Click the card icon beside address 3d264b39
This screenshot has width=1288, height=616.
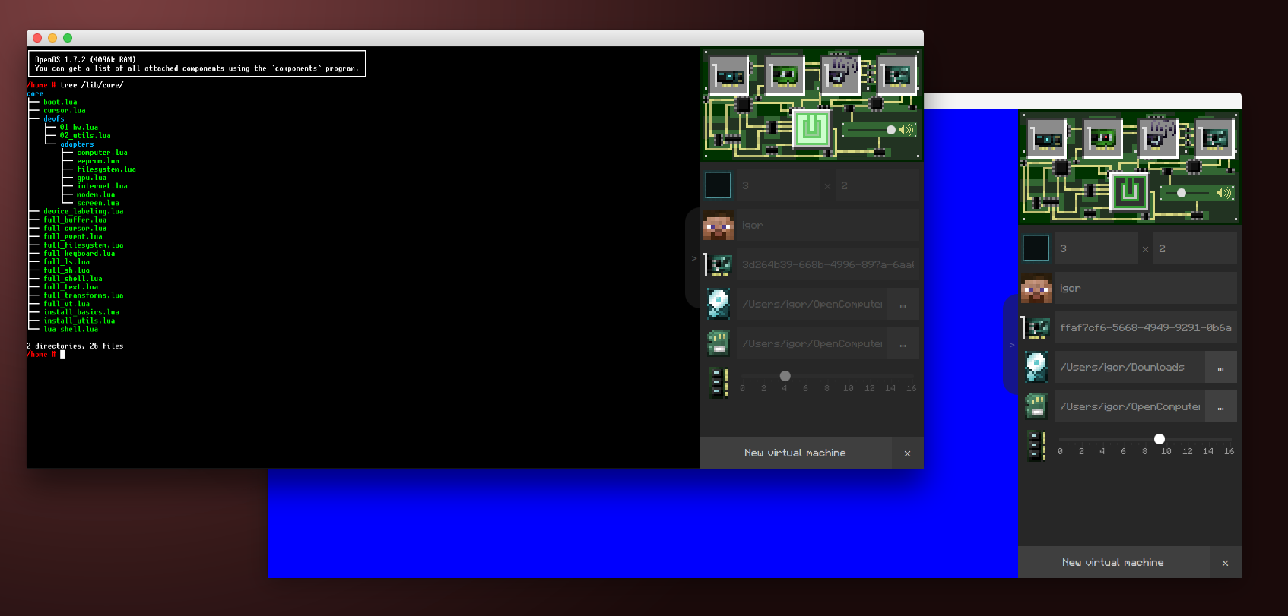[x=718, y=264]
